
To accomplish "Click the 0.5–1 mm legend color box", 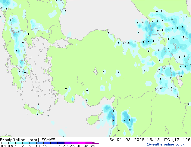I will pyautogui.click(x=12, y=143).
